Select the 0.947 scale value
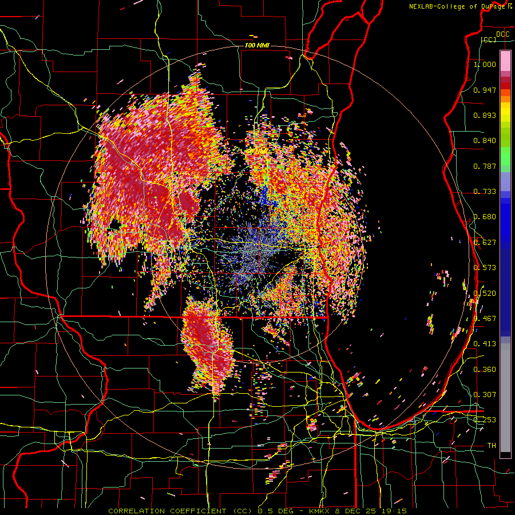Screen dimensions: 515x515 [485, 90]
